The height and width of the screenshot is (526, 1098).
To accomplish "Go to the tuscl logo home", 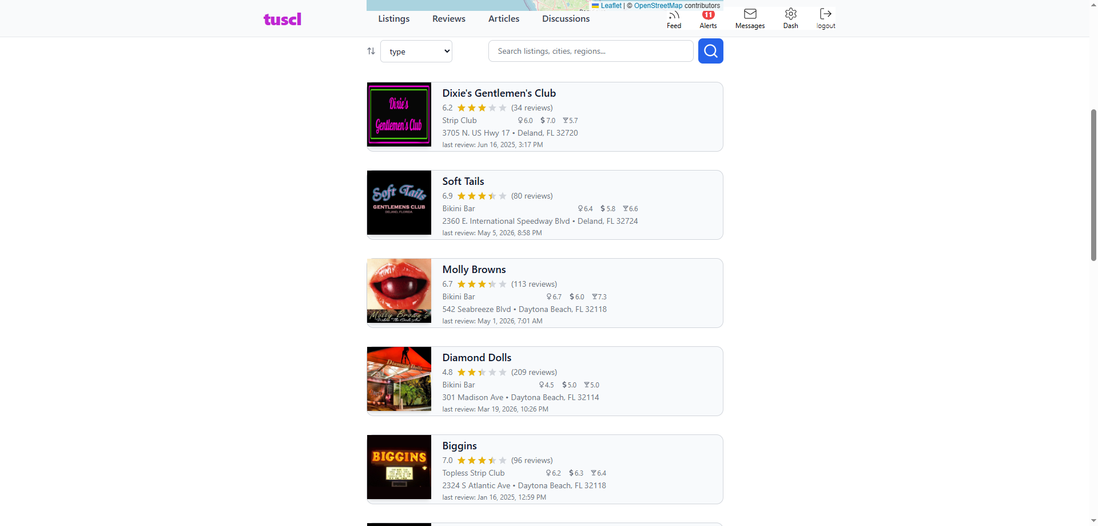I will 282,19.
